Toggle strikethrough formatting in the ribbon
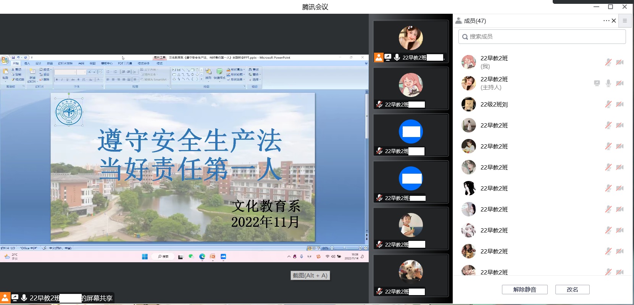634x305 pixels. tap(73, 79)
